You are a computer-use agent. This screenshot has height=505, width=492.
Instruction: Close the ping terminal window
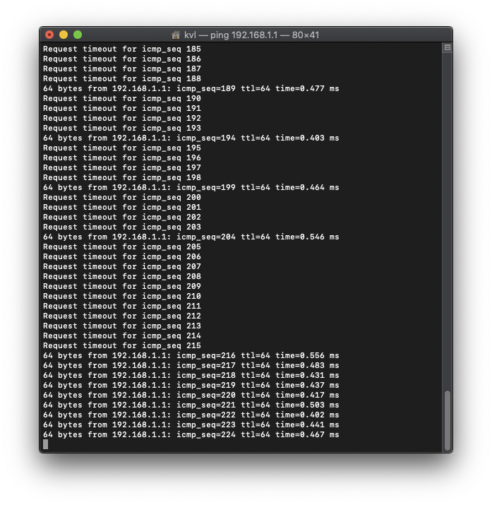coord(49,35)
